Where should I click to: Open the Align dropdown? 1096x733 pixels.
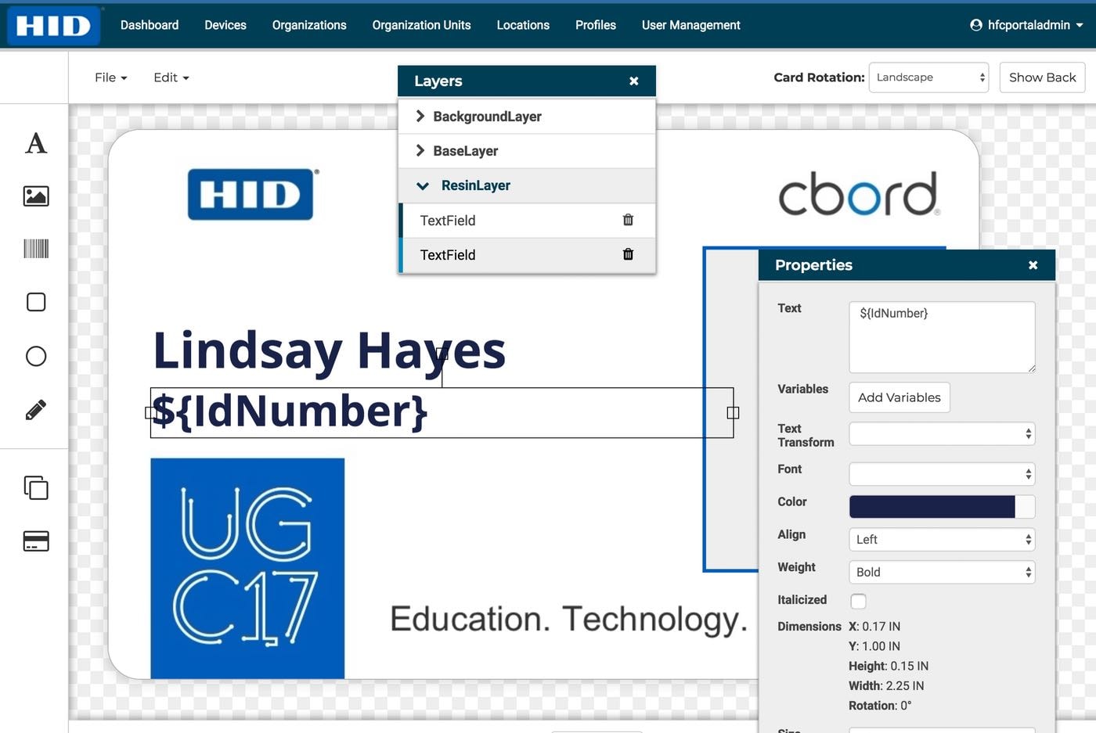pos(942,539)
